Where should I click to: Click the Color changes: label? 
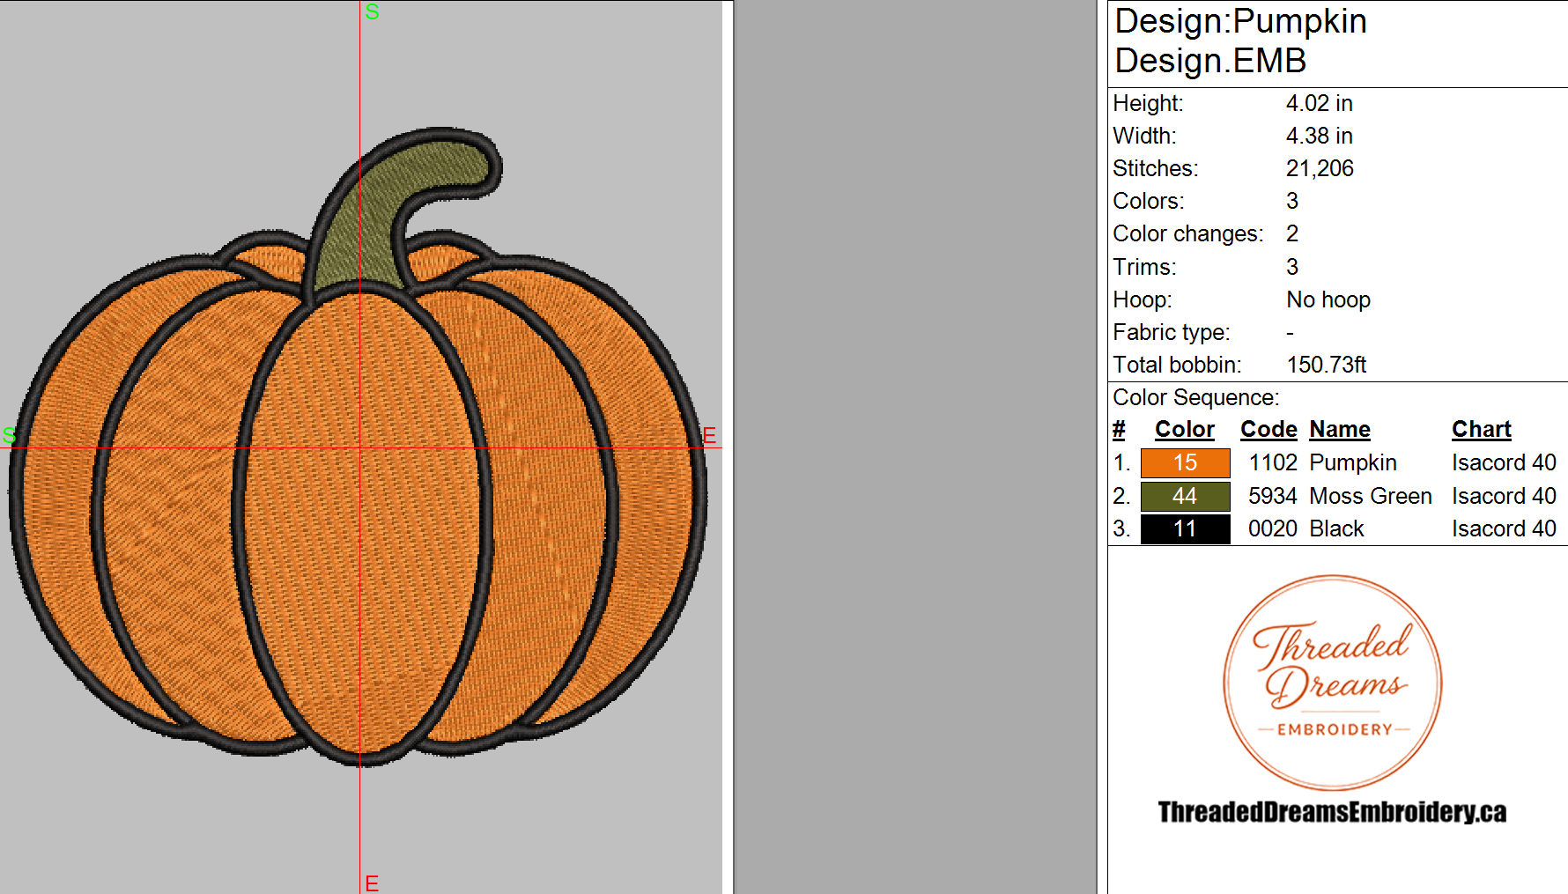(x=1187, y=233)
